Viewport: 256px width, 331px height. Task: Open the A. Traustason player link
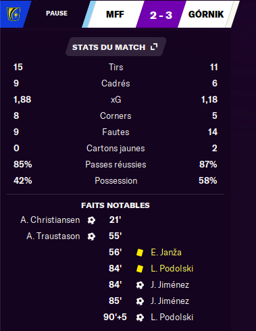53,236
